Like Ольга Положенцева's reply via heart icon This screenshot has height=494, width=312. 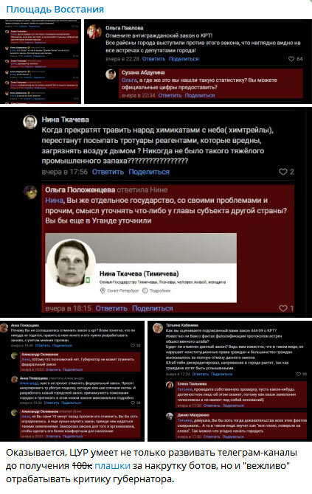click(x=283, y=308)
